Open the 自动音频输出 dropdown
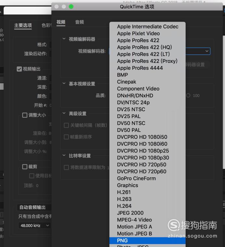The width and height of the screenshot is (225, 247). click(x=34, y=207)
